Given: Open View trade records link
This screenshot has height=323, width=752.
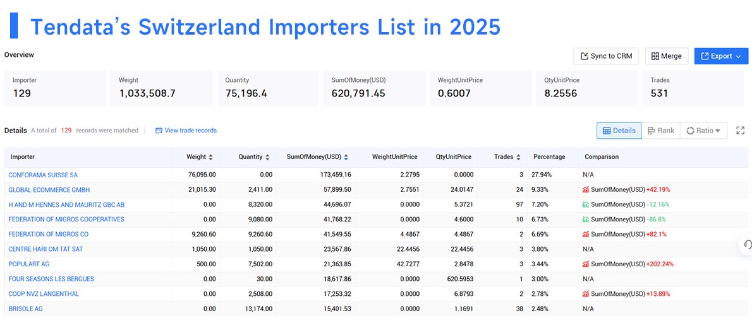Looking at the screenshot, I should click(x=186, y=130).
